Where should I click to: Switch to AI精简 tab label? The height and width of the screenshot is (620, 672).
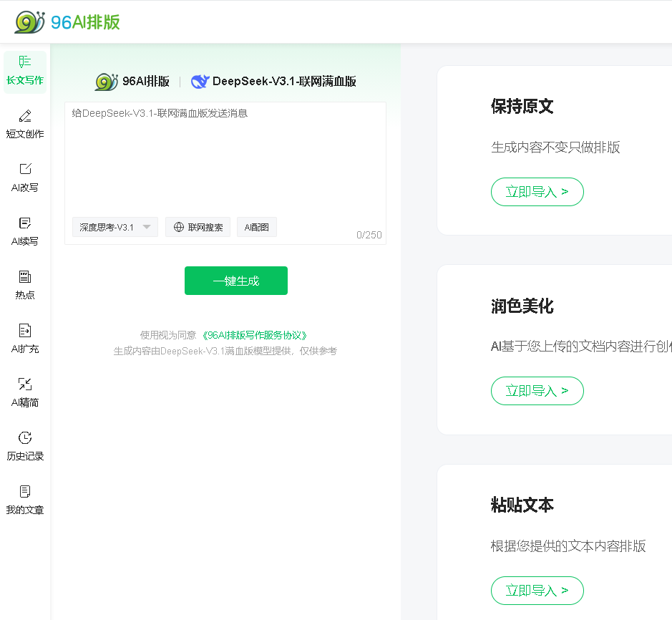pos(25,402)
